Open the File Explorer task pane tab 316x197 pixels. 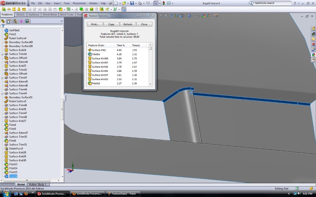click(x=313, y=39)
